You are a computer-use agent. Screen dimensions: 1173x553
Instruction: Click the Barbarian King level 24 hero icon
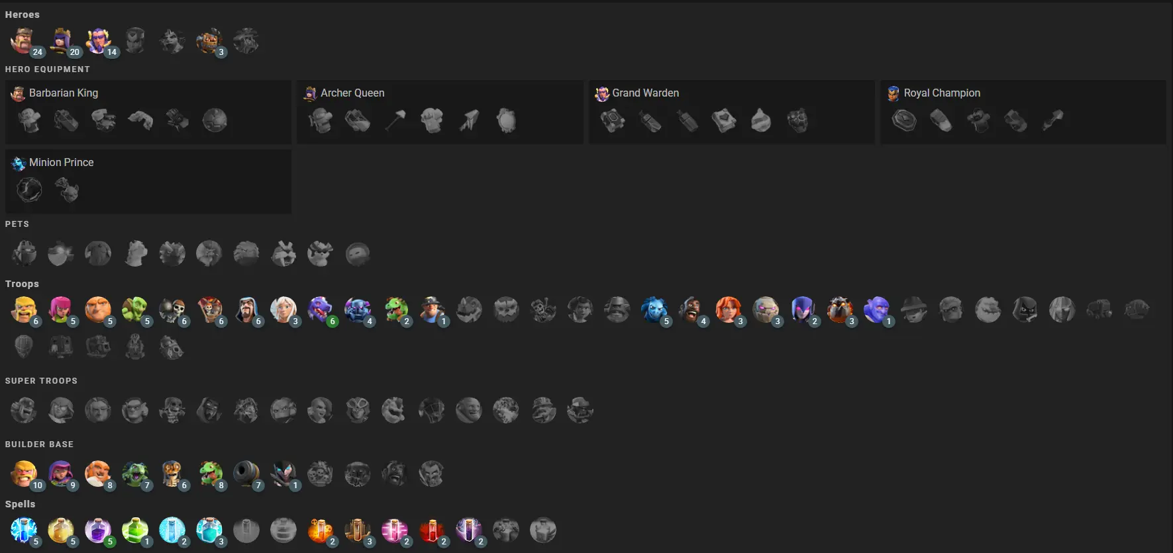tap(24, 41)
